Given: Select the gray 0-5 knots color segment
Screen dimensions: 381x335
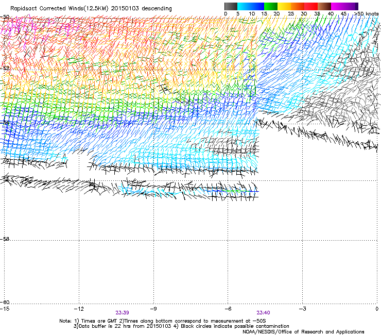Looking at the screenshot, I should (x=231, y=6).
